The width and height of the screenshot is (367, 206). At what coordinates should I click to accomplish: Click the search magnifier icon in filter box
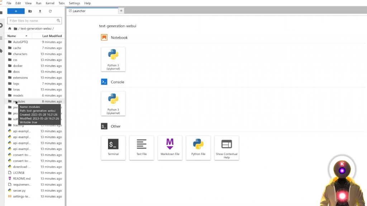58,20
